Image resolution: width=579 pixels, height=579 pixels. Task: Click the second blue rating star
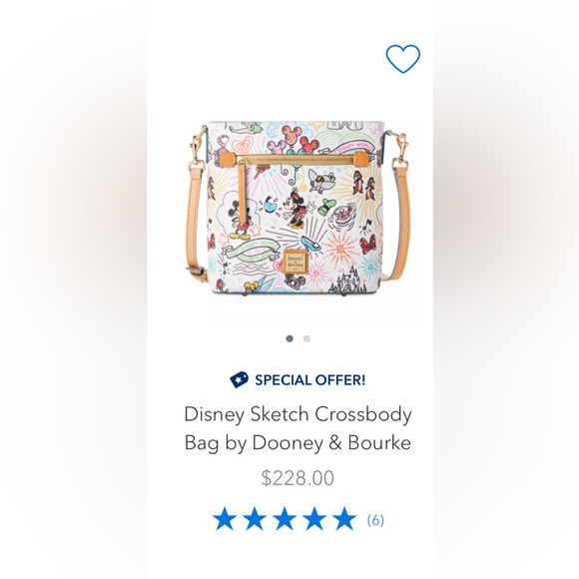pos(255,519)
